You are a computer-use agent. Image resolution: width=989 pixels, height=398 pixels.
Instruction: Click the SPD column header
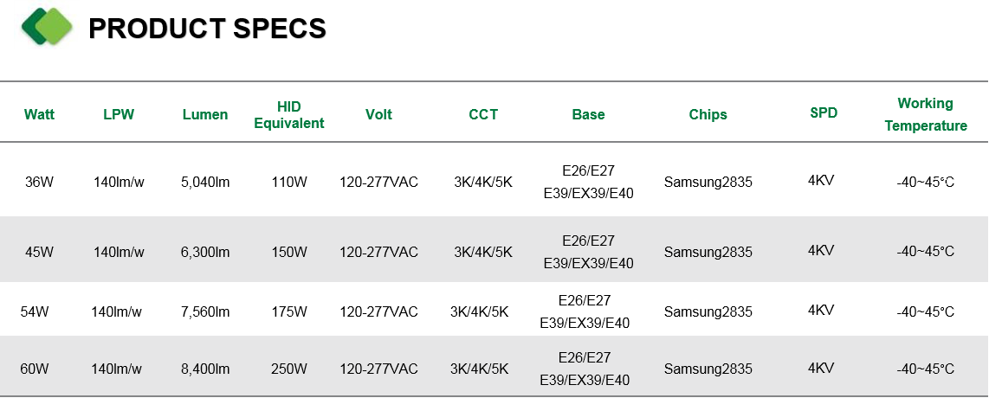pos(824,112)
